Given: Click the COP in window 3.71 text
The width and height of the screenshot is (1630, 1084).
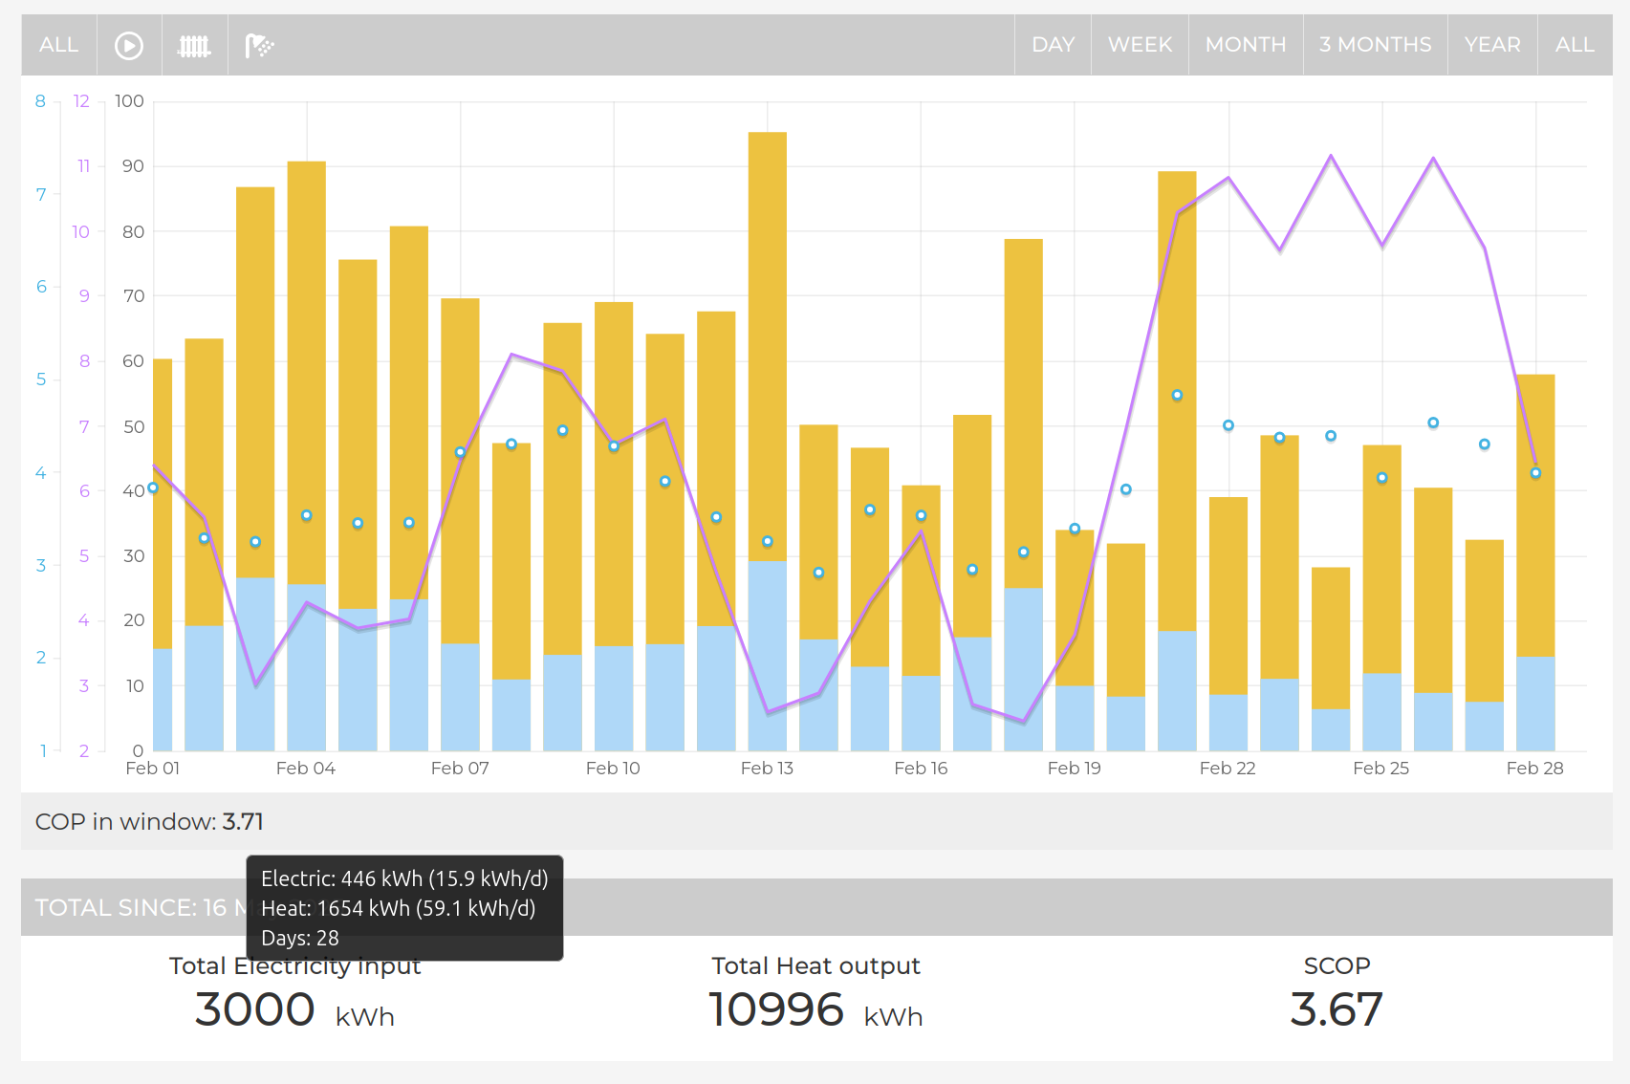Looking at the screenshot, I should pos(149,822).
